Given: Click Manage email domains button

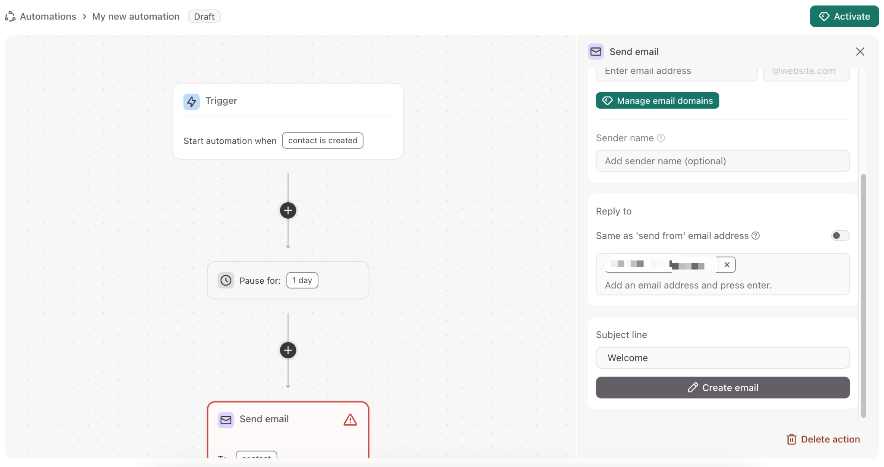Looking at the screenshot, I should click(657, 100).
